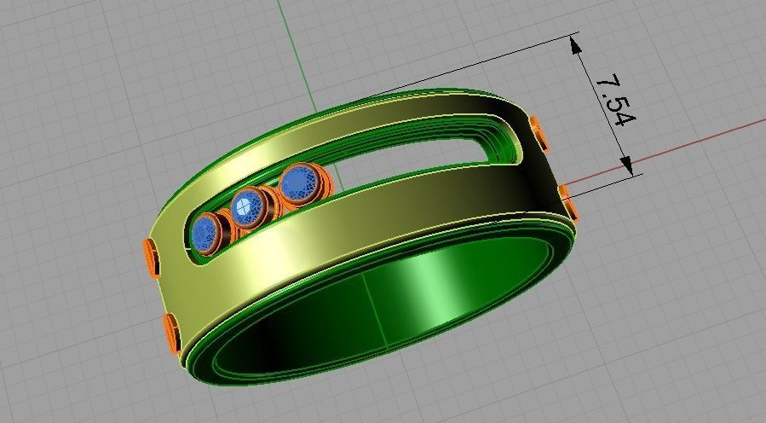Select the lower-left orange stud on ring

172,334
